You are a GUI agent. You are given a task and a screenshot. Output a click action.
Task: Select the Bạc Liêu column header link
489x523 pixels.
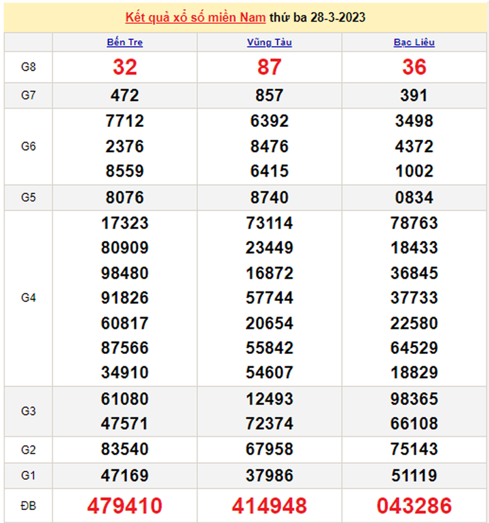414,42
